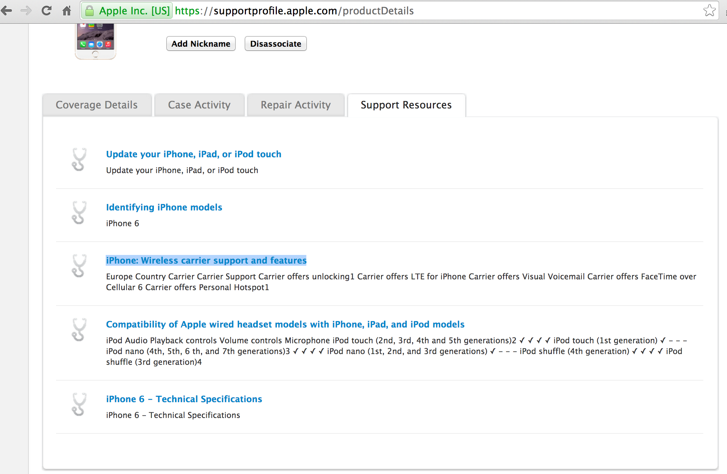Click stethoscope icon beside Wireless carrier support
727x474 pixels.
click(x=79, y=266)
